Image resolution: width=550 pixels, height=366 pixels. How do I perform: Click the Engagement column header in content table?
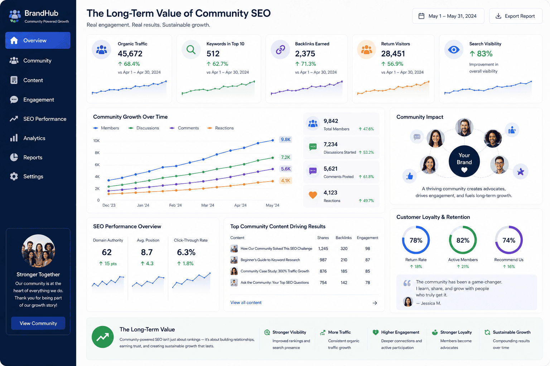tap(367, 238)
